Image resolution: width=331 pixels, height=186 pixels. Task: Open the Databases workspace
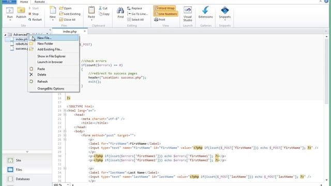tap(27, 179)
